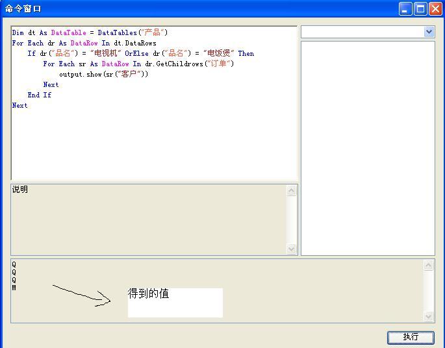This screenshot has width=445, height=348.
Task: Click the 'output.show(sr("客户"))' line
Action: point(103,74)
